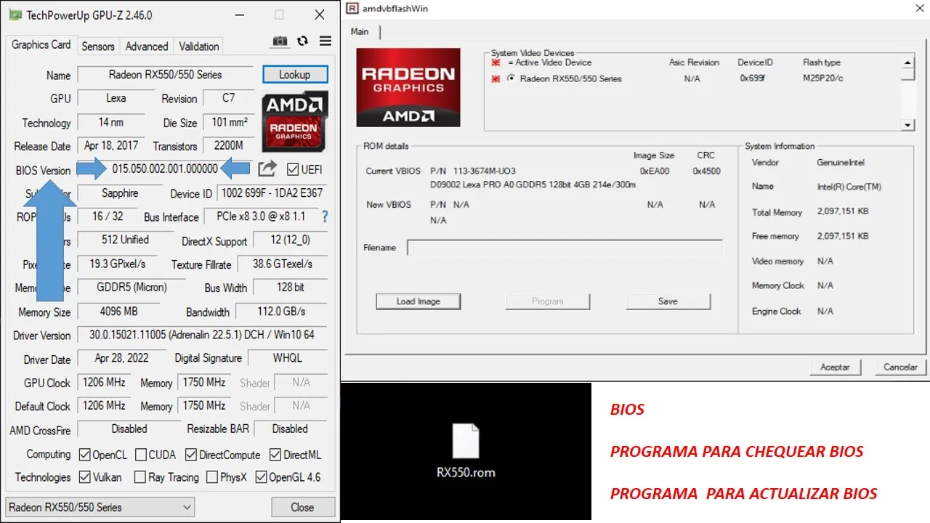Click the Memory Type GDDR5 (Micron) value

(132, 288)
